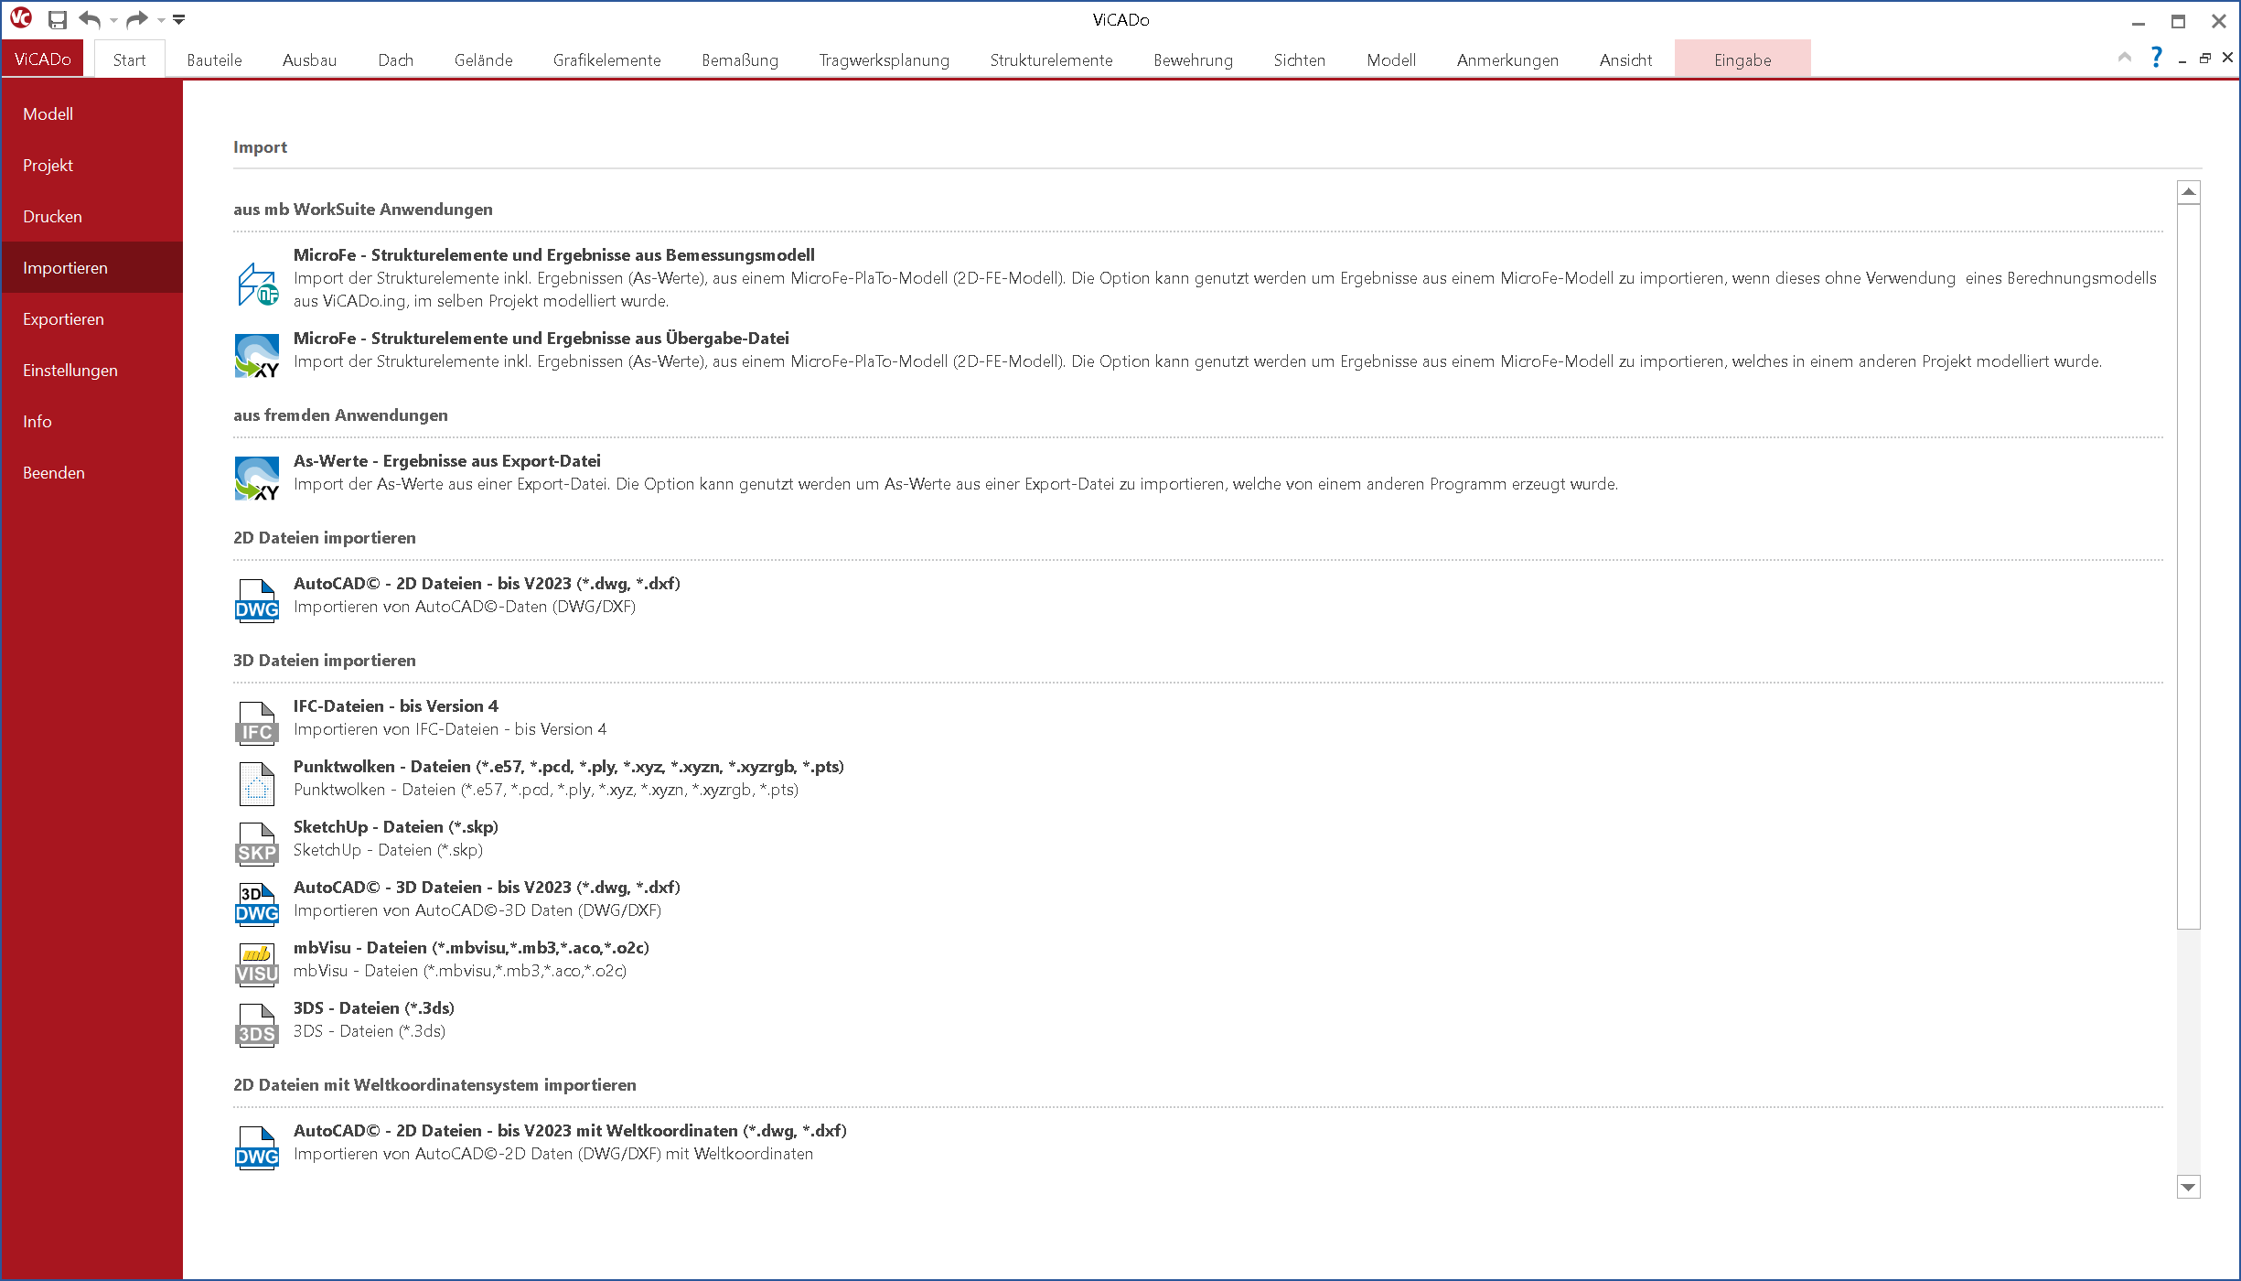Viewport: 2241px width, 1281px height.
Task: Click the As-Werte Export-Datei XY icon
Action: coord(257,479)
